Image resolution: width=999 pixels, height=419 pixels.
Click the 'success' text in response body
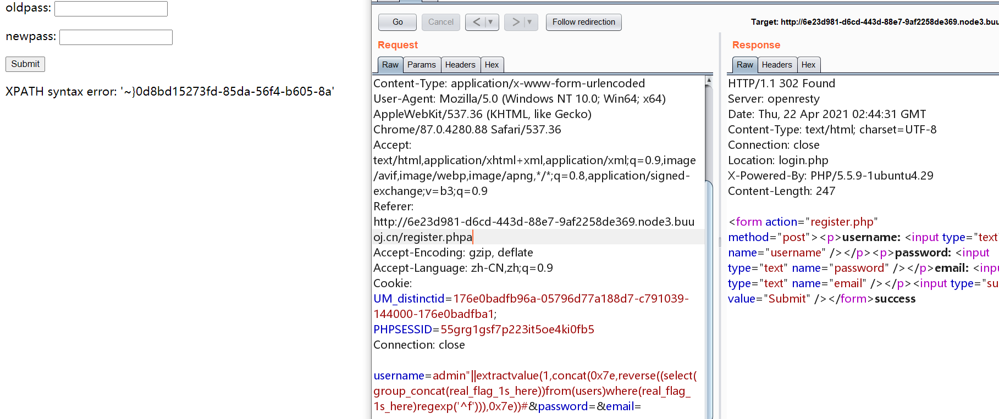click(x=895, y=299)
